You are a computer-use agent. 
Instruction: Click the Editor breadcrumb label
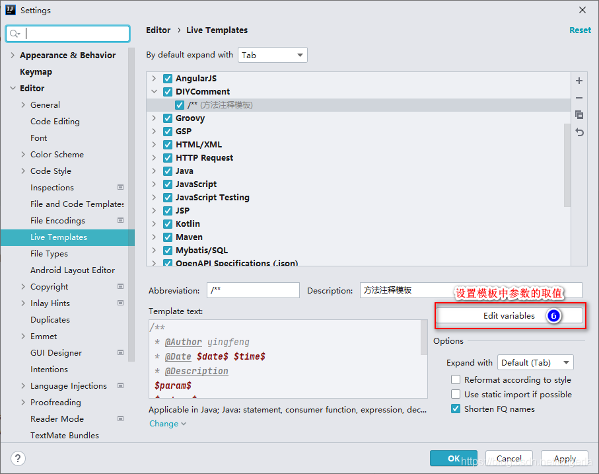pyautogui.click(x=158, y=30)
